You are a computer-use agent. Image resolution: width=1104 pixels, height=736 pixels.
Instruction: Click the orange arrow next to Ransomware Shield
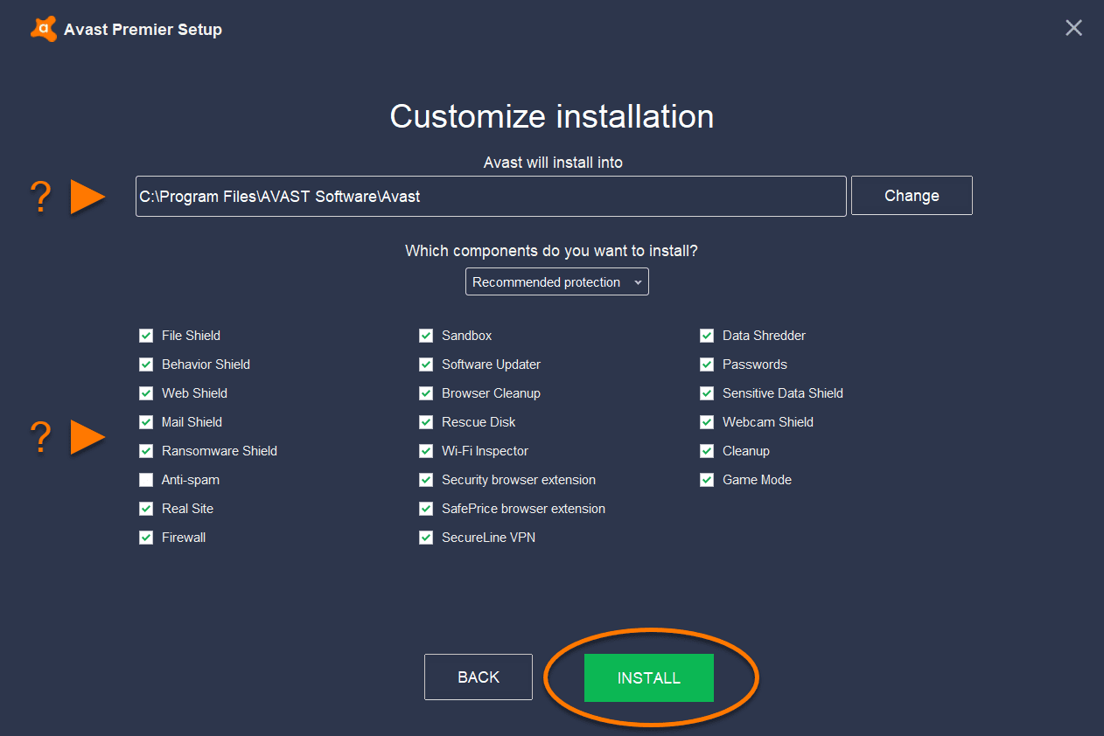click(x=87, y=437)
